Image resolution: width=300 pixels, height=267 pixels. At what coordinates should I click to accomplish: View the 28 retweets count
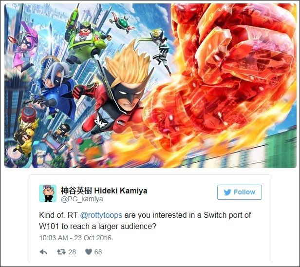(x=72, y=252)
